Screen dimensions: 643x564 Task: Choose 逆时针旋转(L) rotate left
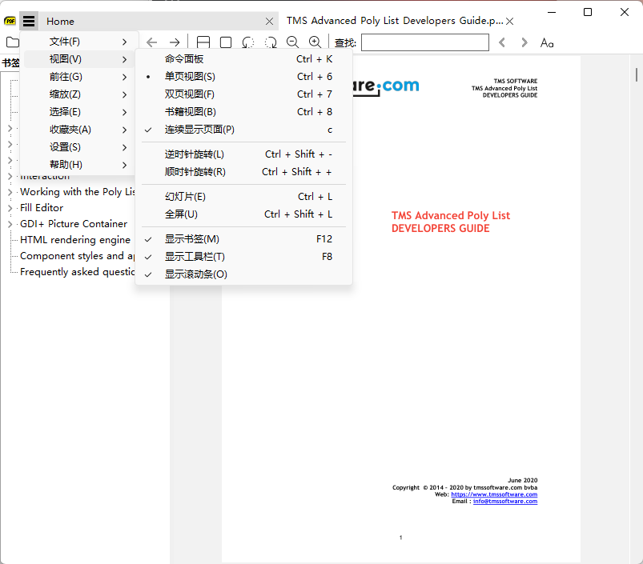(x=243, y=154)
